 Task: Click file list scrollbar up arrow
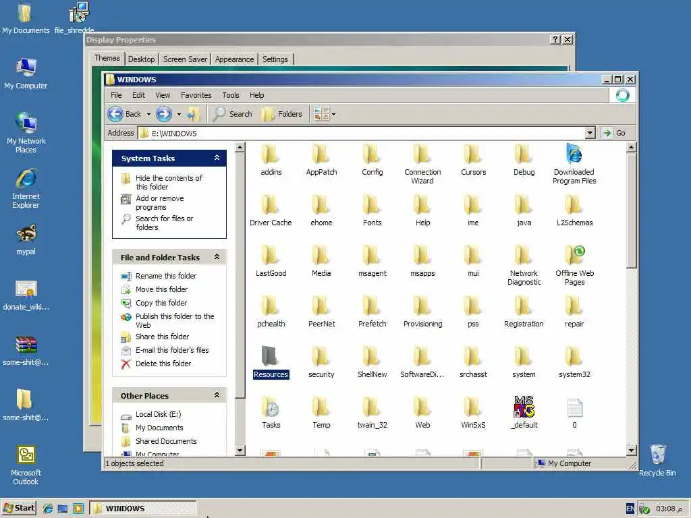pos(631,147)
